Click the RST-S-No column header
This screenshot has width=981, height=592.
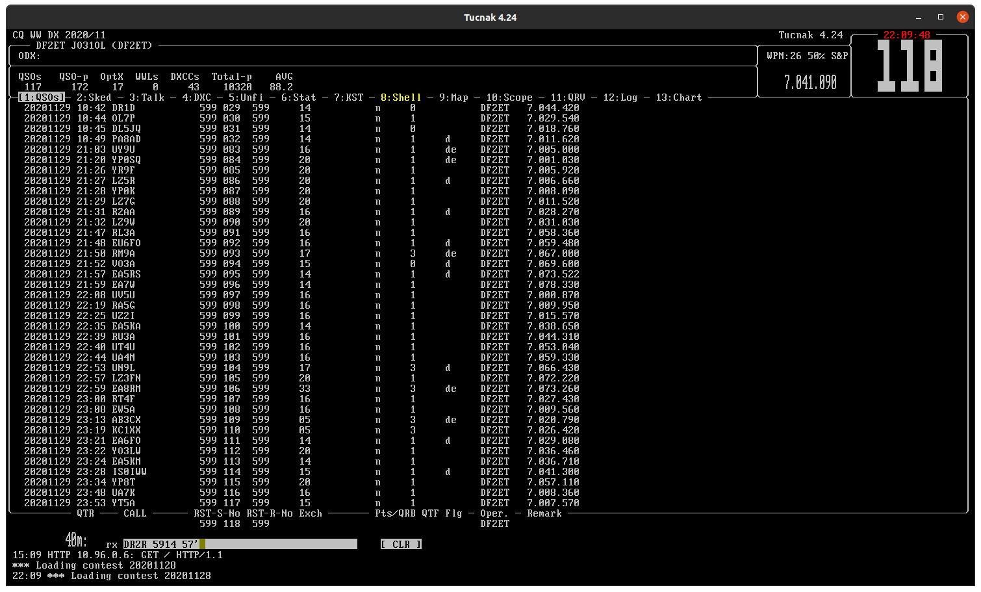217,513
